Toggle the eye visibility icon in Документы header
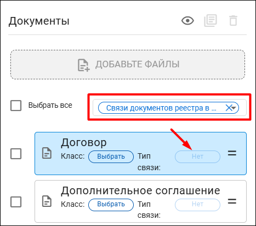The width and height of the screenshot is (256, 226). click(187, 21)
